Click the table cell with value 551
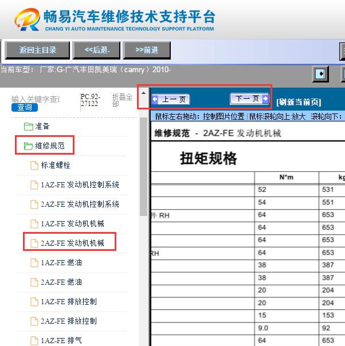Viewport: 345px width, 346px height. [x=332, y=202]
